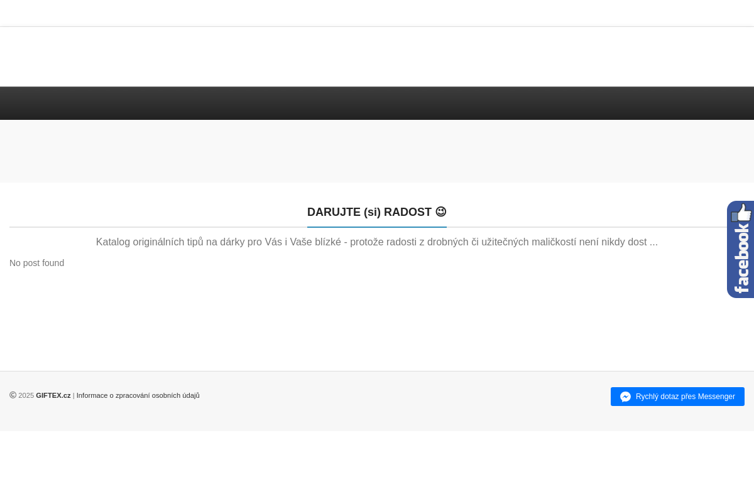This screenshot has width=754, height=502.
Task: Click the gray divider line beside heading
Action: [157, 227]
